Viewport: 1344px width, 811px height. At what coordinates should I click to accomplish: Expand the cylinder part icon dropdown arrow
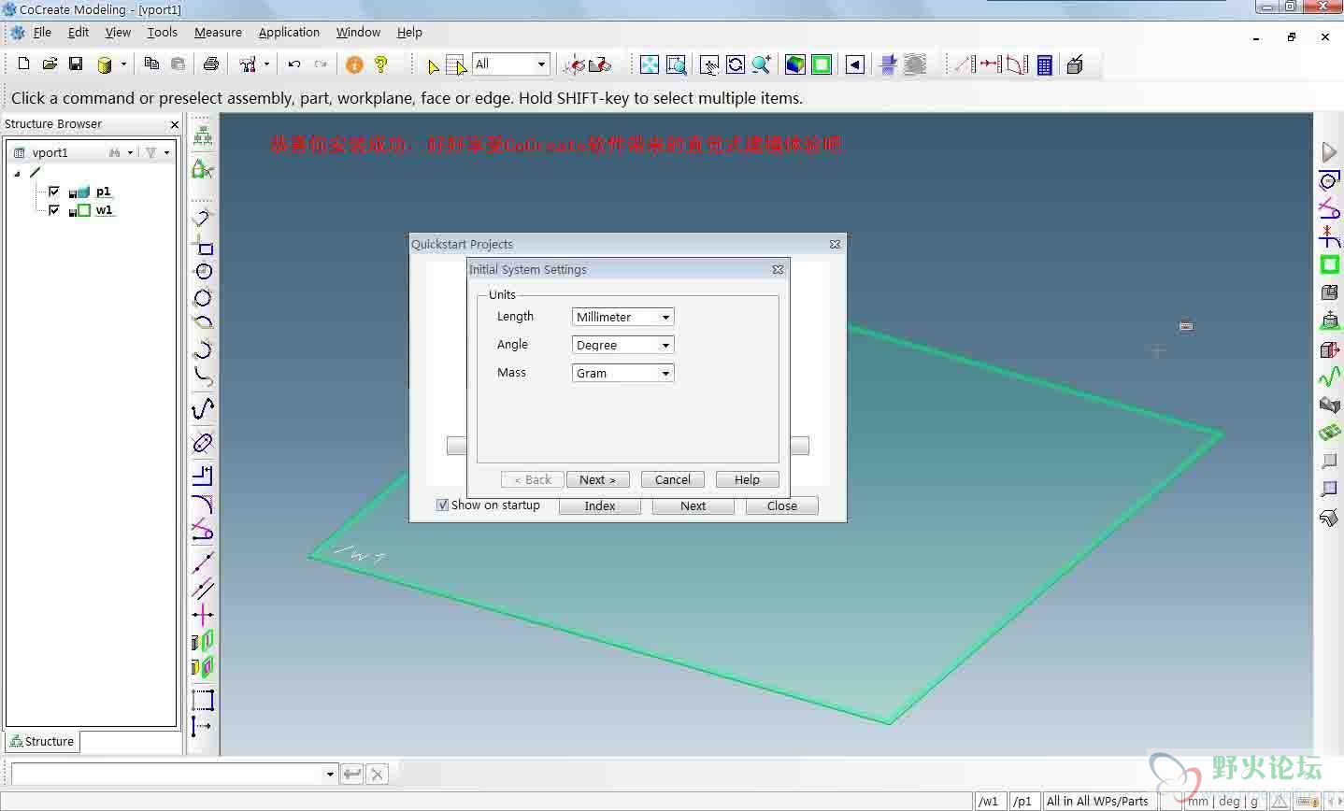[123, 64]
